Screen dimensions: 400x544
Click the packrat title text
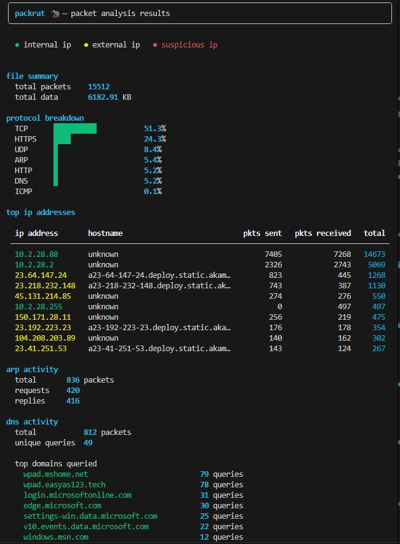[x=30, y=13]
